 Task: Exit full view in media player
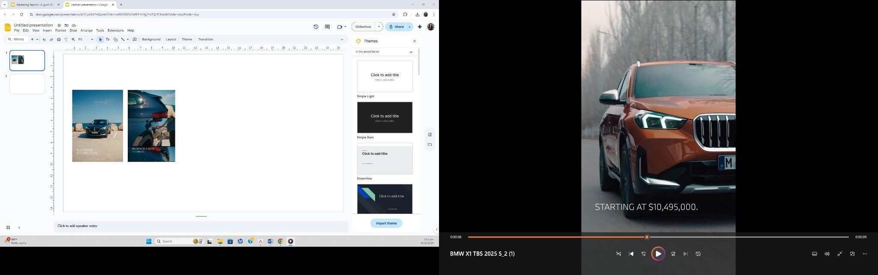click(x=840, y=254)
